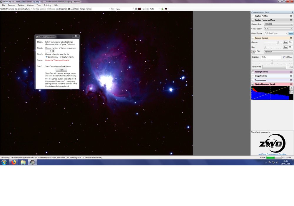Image resolution: width=294 pixels, height=206 pixels.
Task: Open the Quick Picks dropdown
Action: pyautogui.click(x=274, y=67)
